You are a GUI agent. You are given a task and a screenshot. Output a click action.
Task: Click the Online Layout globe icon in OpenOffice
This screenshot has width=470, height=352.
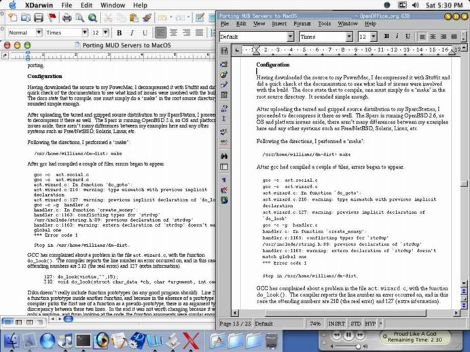224,200
